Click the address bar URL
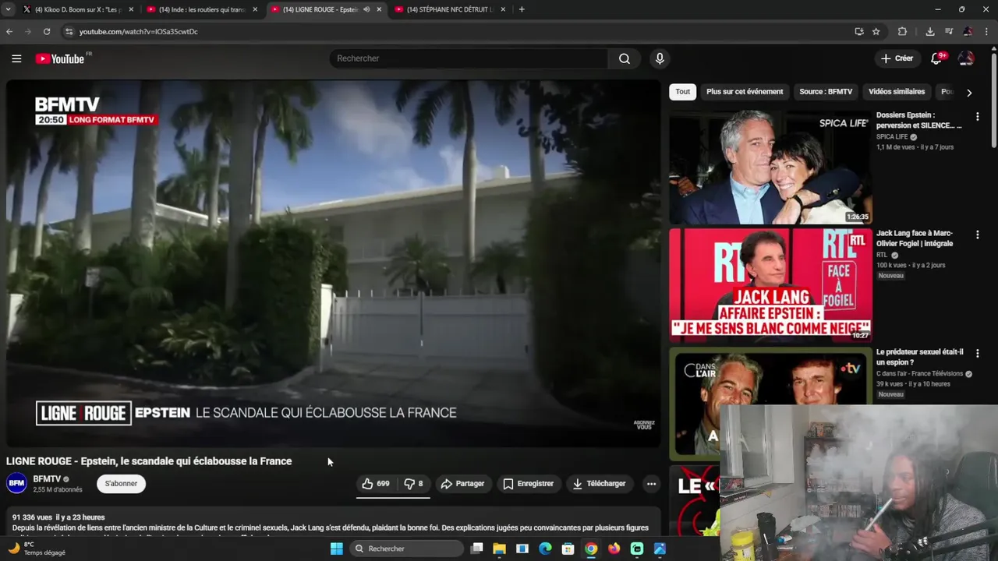This screenshot has width=998, height=561. (139, 32)
